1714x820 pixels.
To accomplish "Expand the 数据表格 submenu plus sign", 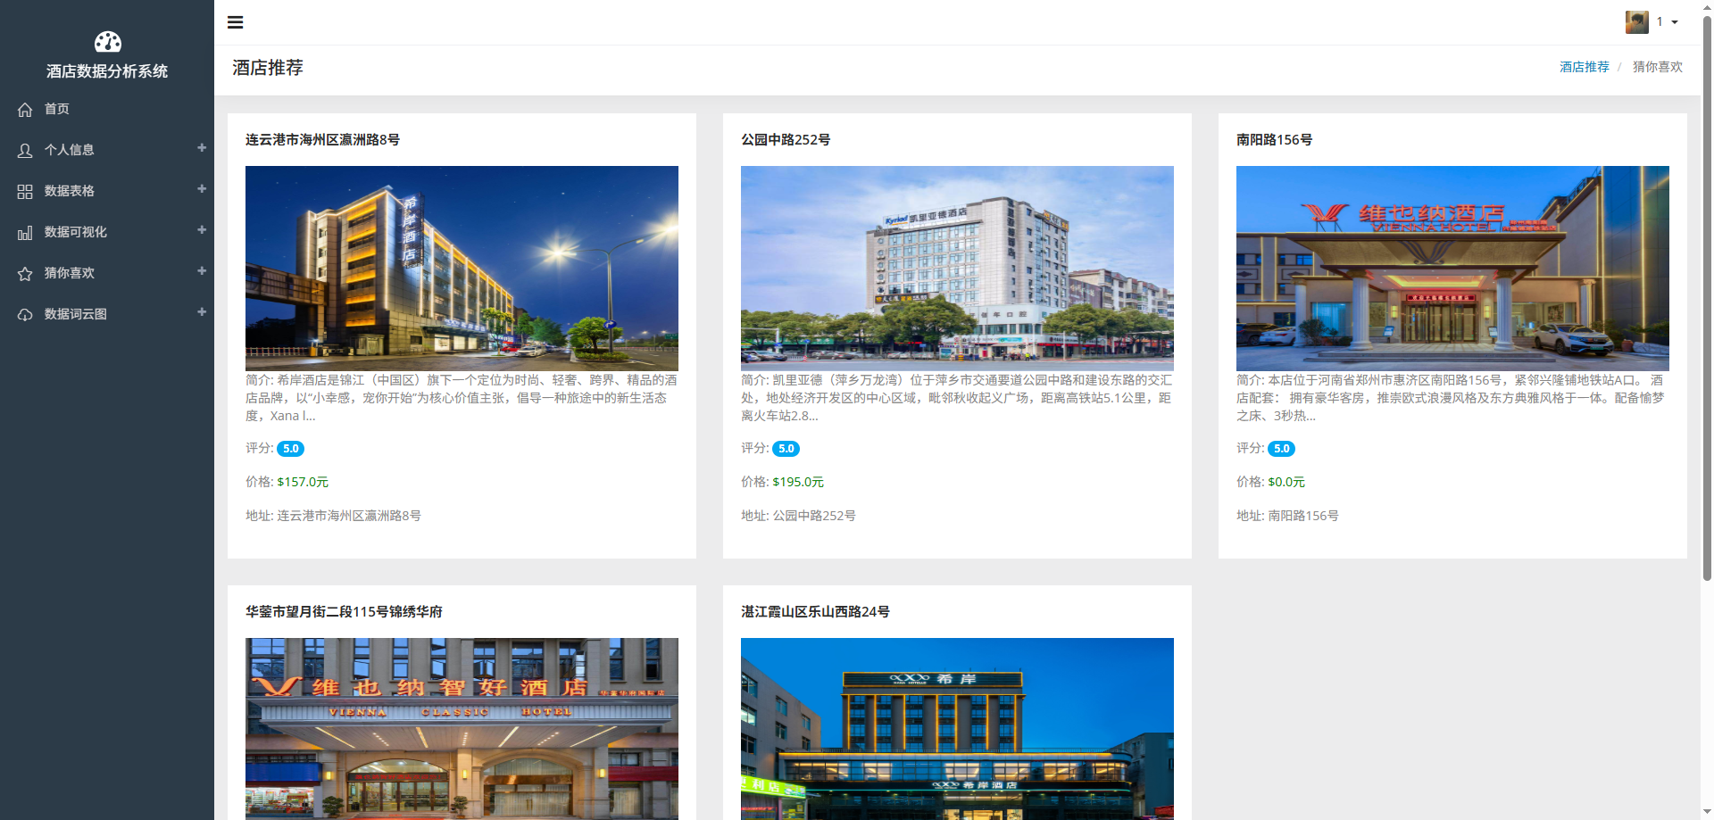I will tap(202, 189).
